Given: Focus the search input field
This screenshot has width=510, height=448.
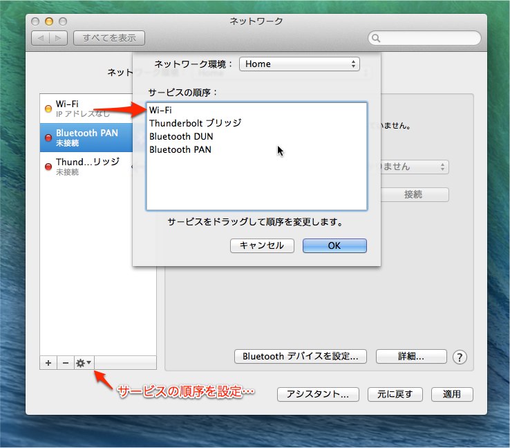Looking at the screenshot, I should point(424,38).
